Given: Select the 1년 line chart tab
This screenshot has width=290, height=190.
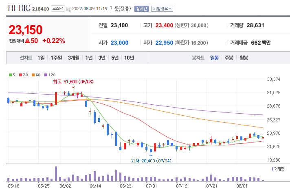Looking at the screenshot, I should (89, 58).
